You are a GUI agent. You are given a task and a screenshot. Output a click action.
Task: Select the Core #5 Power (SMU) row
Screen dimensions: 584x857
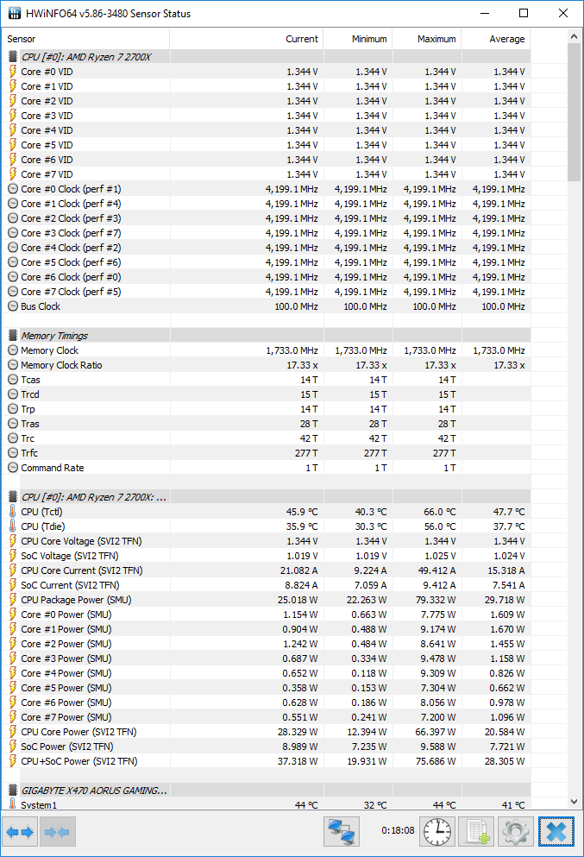tap(266, 688)
